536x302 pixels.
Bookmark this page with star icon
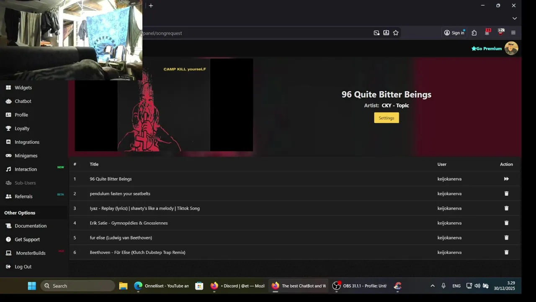[x=396, y=33]
